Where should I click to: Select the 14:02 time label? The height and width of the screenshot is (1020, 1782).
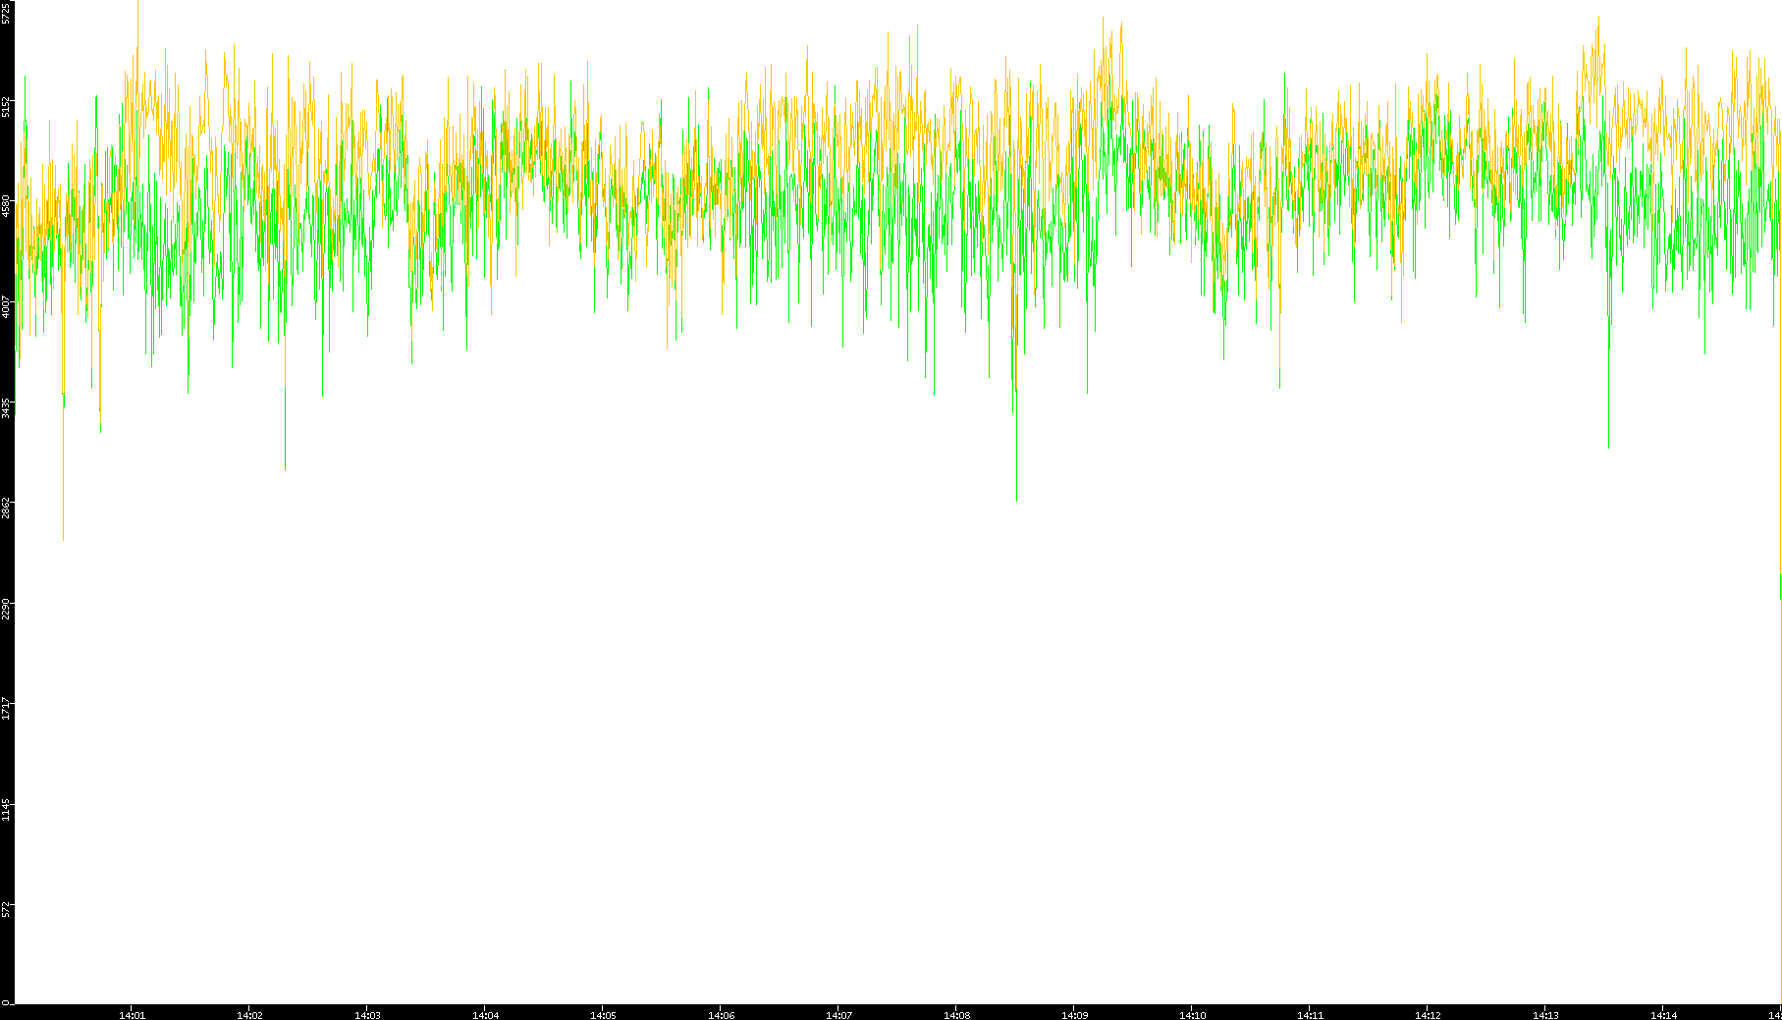pos(249,1015)
